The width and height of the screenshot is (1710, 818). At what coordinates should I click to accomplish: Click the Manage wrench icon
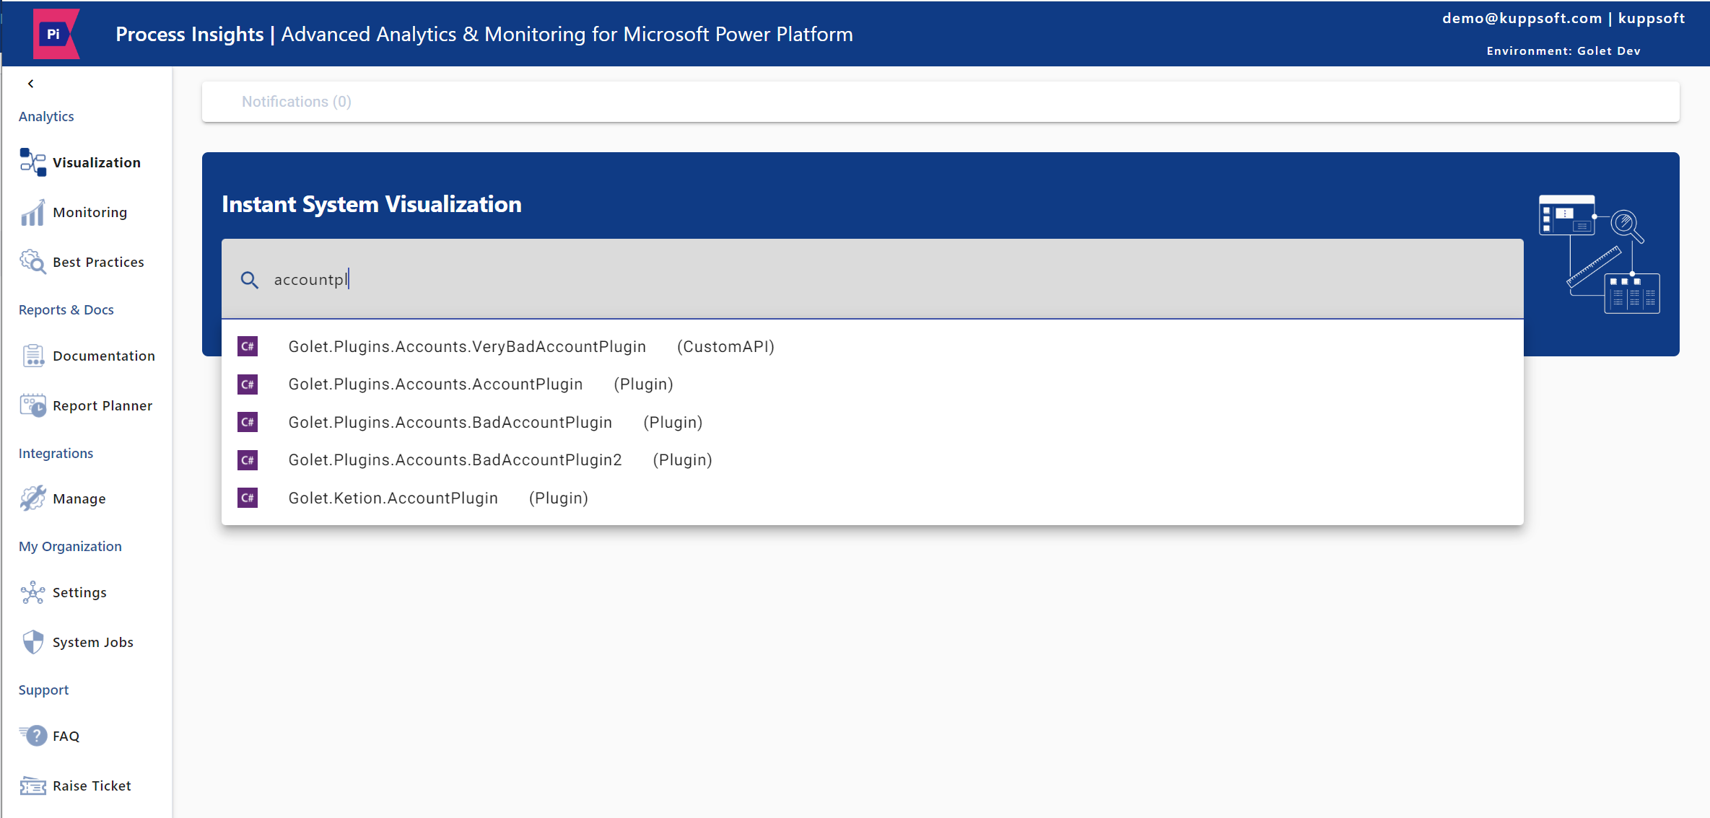click(x=33, y=498)
